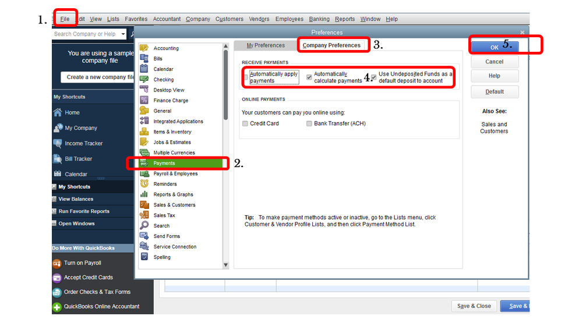582x327 pixels.
Task: Click the QuickBooks Online Accountant plus icon
Action: pyautogui.click(x=57, y=307)
